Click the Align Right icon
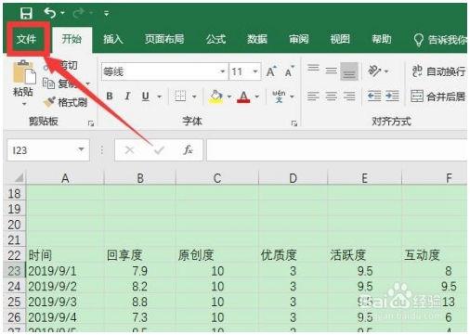The width and height of the screenshot is (470, 335). [349, 97]
